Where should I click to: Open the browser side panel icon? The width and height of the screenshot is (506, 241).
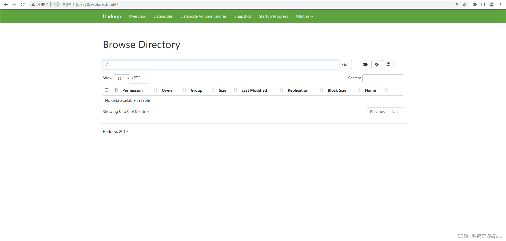coord(483,4)
